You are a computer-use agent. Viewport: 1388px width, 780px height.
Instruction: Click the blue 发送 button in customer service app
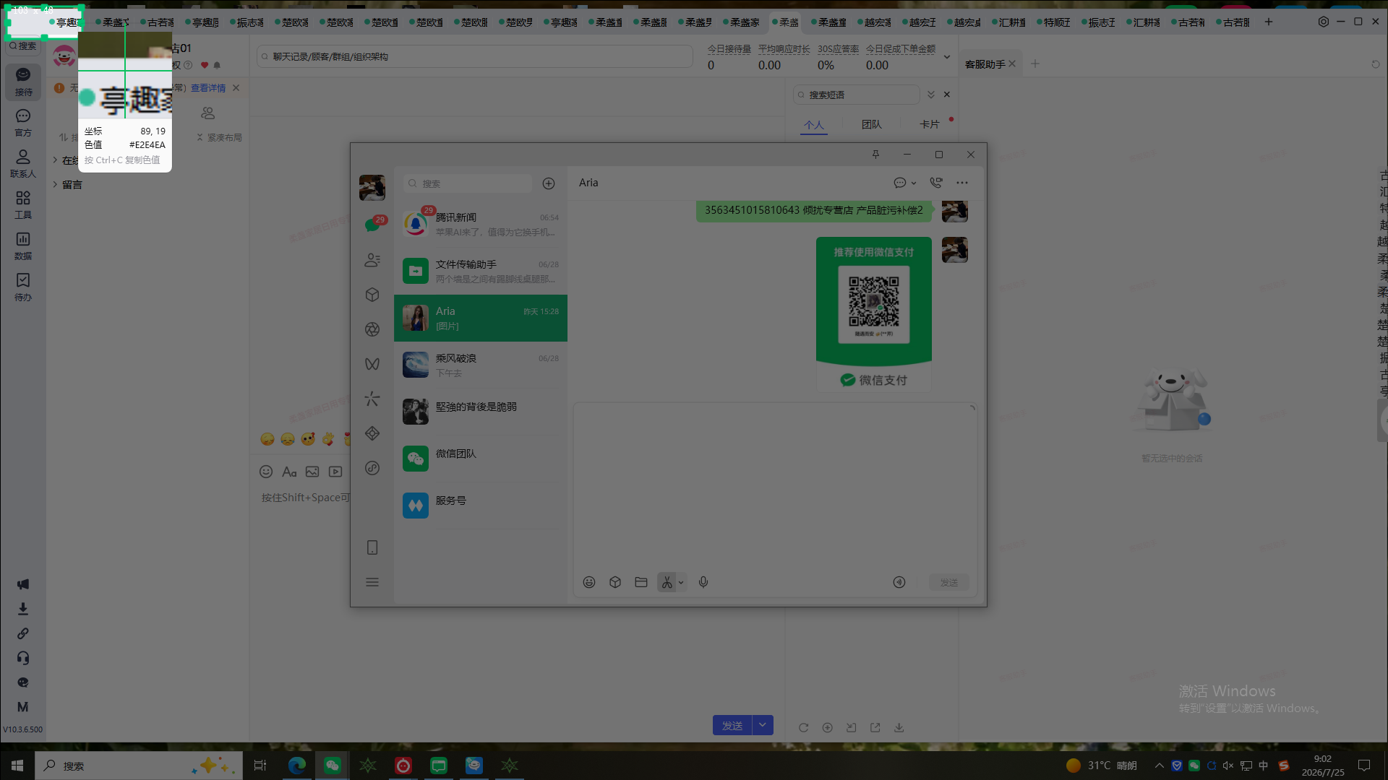pos(732,725)
